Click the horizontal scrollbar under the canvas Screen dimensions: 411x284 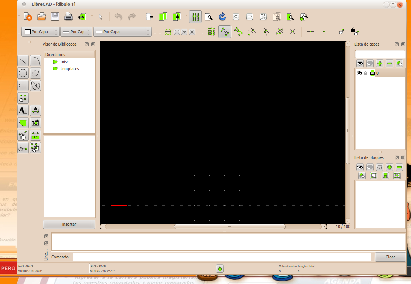(230, 227)
